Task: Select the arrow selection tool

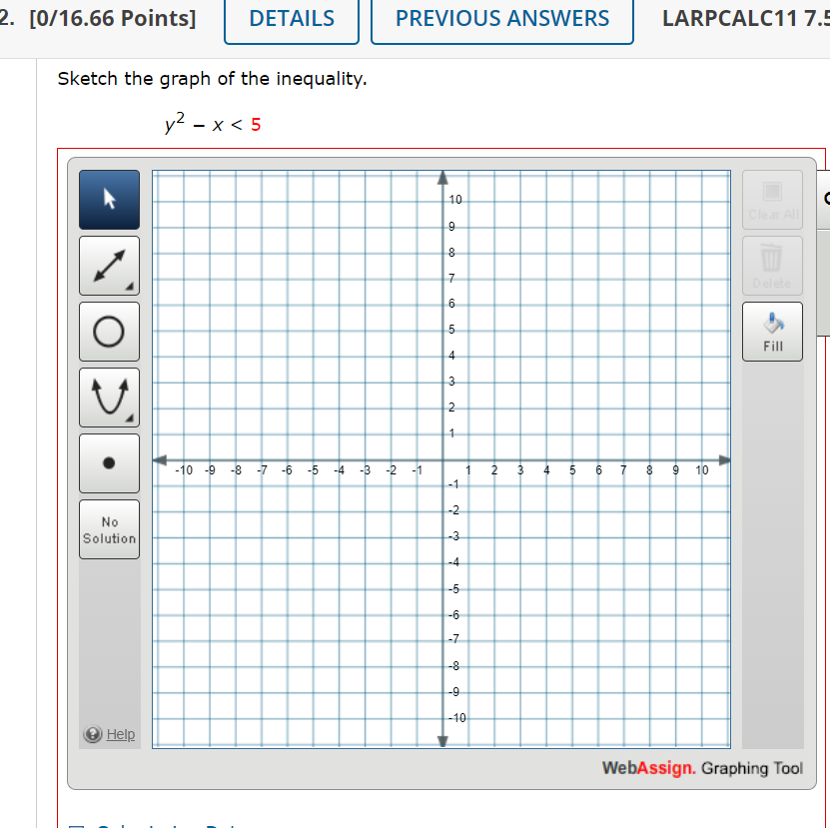Action: (109, 199)
